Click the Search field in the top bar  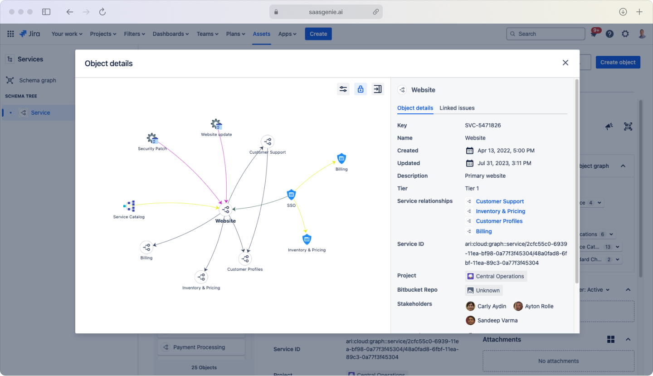coord(545,34)
